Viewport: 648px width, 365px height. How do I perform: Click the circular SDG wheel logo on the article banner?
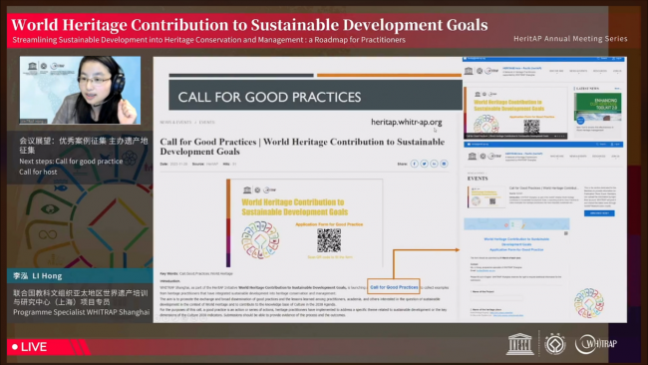click(x=260, y=239)
